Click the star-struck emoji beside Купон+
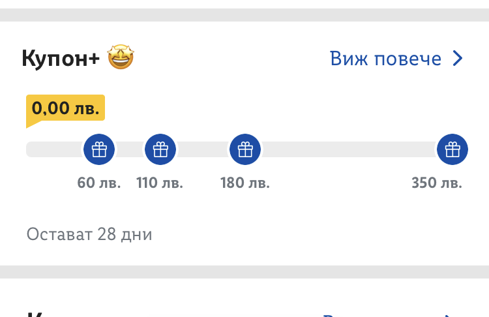Viewport: 489px width, 317px height. [x=120, y=59]
